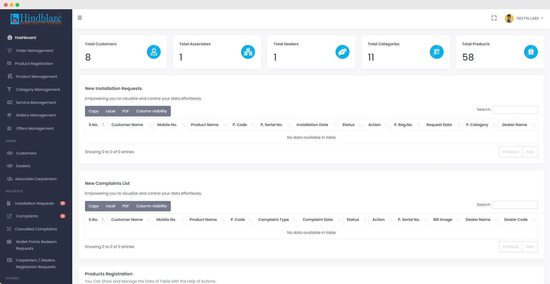Click the Gallery Management image icon
Image resolution: width=550 pixels, height=284 pixels.
pos(9,115)
